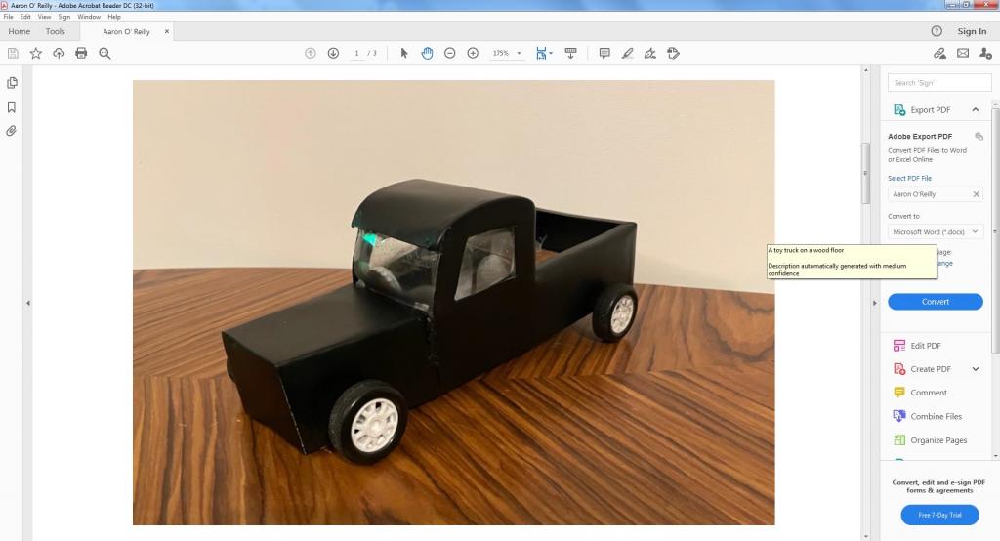Viewport: 1000px width, 541px height.
Task: Select the Aaron O' Reilly document tab
Action: tap(126, 31)
